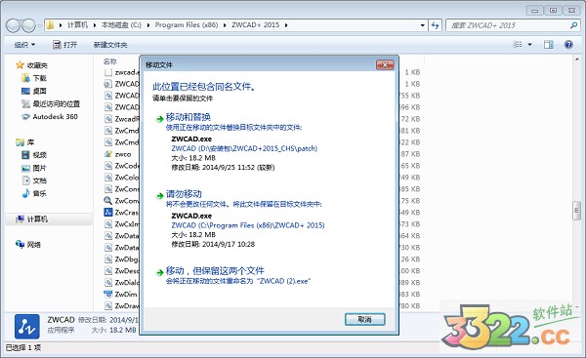Expand breadcrumb arrow after 计算机
The width and height of the screenshot is (586, 358).
(95, 25)
